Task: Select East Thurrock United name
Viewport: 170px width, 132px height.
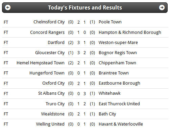Action: 119,104
